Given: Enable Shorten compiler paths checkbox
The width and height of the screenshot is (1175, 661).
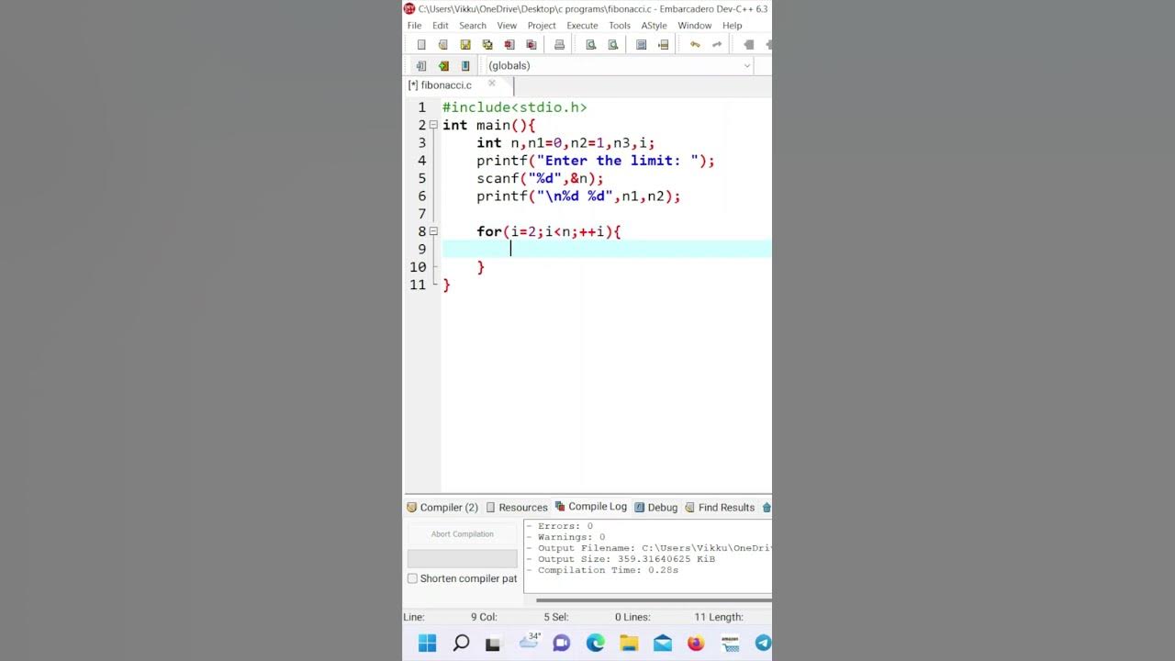Looking at the screenshot, I should pyautogui.click(x=412, y=578).
